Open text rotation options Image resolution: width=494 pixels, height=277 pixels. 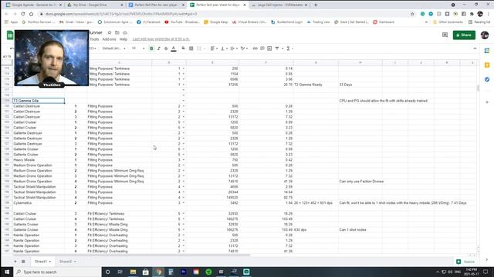[244, 48]
